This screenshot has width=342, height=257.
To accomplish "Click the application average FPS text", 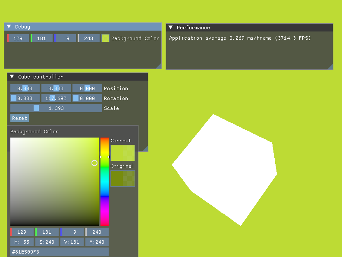I will 240,38.
